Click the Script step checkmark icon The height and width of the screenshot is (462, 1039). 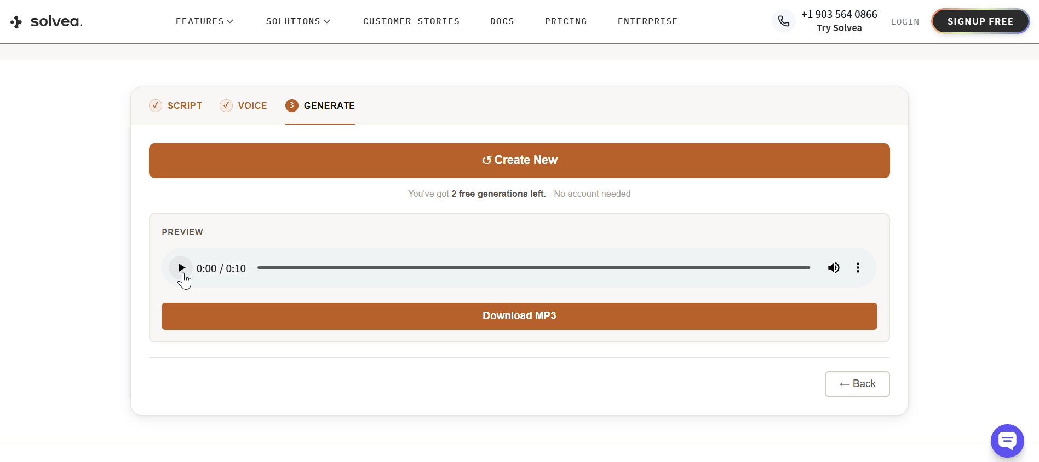(x=156, y=106)
